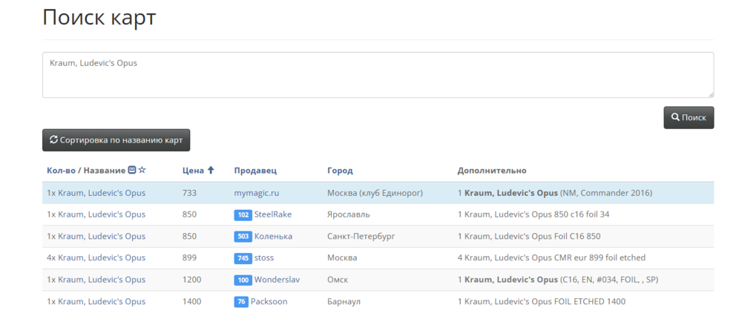Click the 503 rating badge for Коленька

click(243, 237)
